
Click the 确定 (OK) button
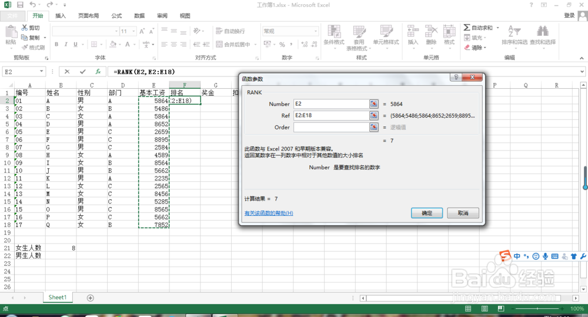(x=427, y=213)
